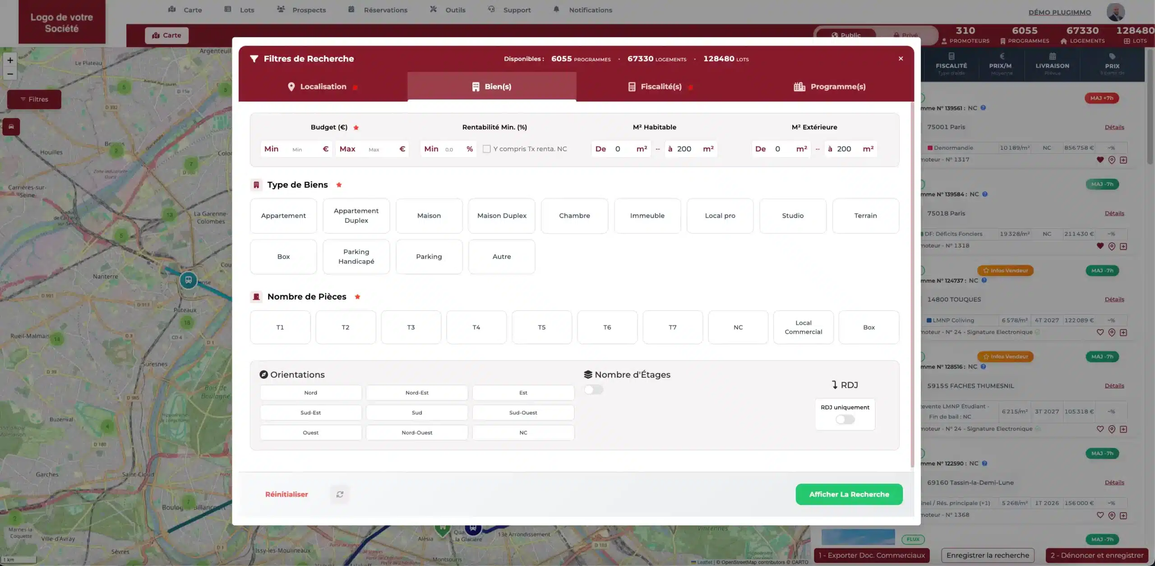Switch to the Fiscalité(s) tab
The height and width of the screenshot is (566, 1155).
coord(661,87)
